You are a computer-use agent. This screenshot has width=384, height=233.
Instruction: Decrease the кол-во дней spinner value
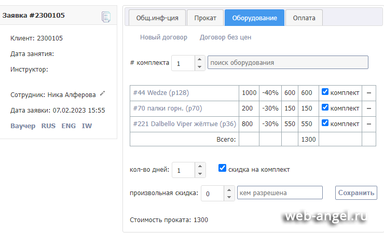point(200,173)
